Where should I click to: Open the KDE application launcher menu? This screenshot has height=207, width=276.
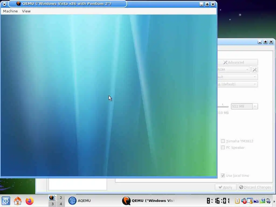[x=6, y=201]
